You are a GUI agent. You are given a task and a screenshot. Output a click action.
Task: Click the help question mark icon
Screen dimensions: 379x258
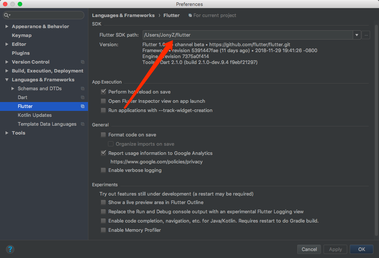10,249
